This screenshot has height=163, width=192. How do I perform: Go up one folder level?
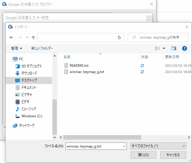click(x=33, y=37)
